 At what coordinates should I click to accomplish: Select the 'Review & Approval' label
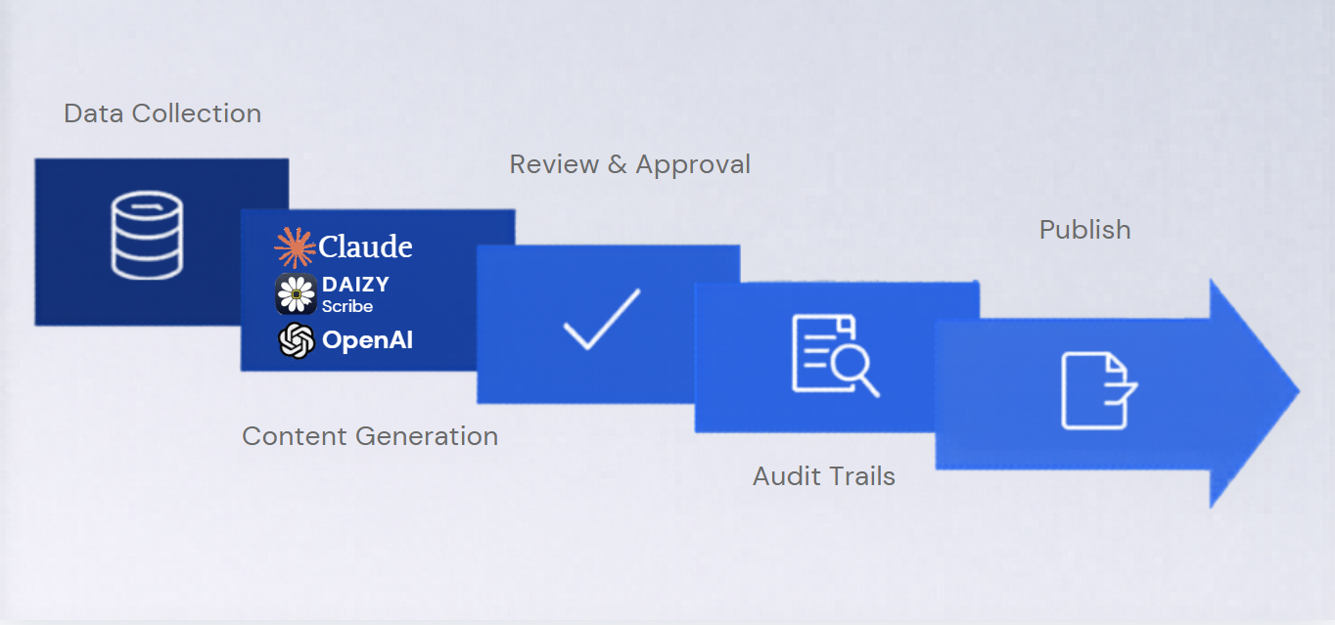(x=630, y=164)
